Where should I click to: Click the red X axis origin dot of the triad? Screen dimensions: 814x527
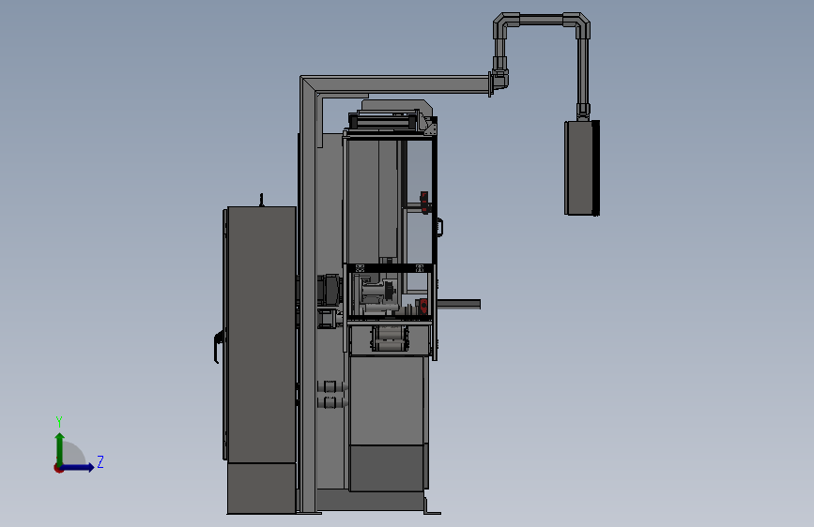[58, 468]
